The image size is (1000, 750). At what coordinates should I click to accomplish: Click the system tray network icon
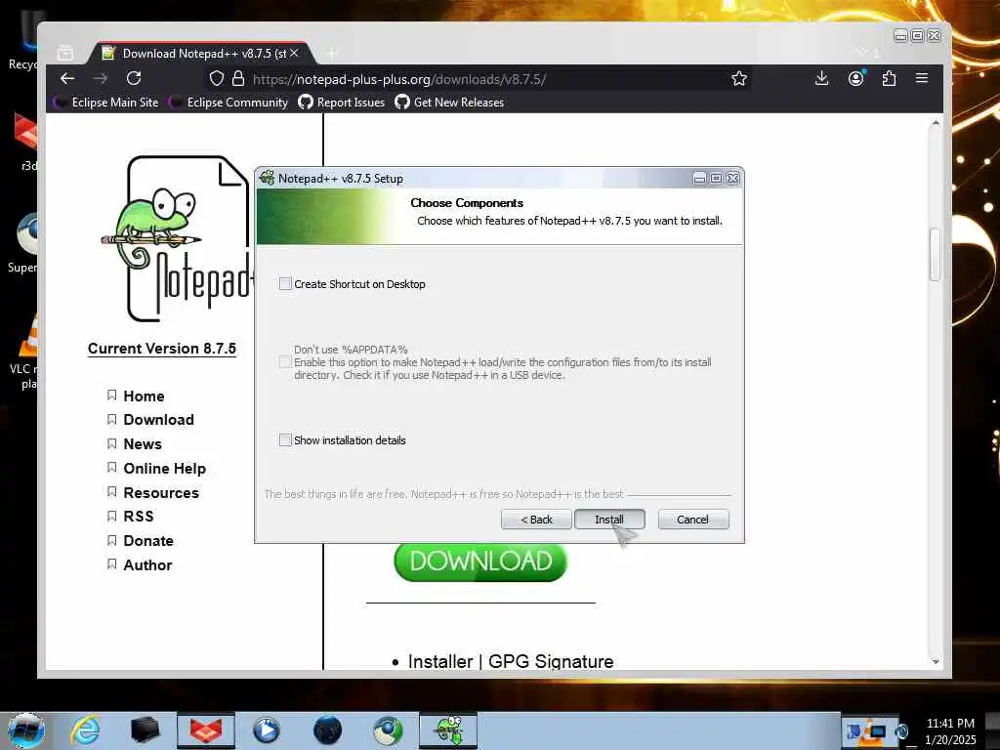pos(876,731)
